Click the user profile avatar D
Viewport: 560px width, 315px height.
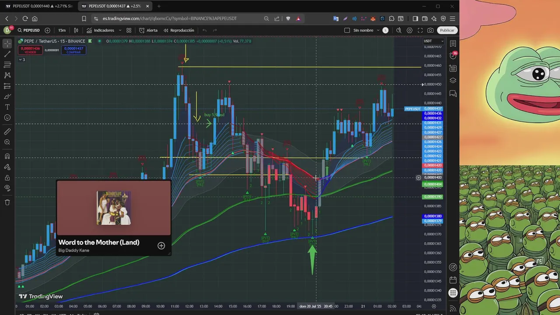7,30
